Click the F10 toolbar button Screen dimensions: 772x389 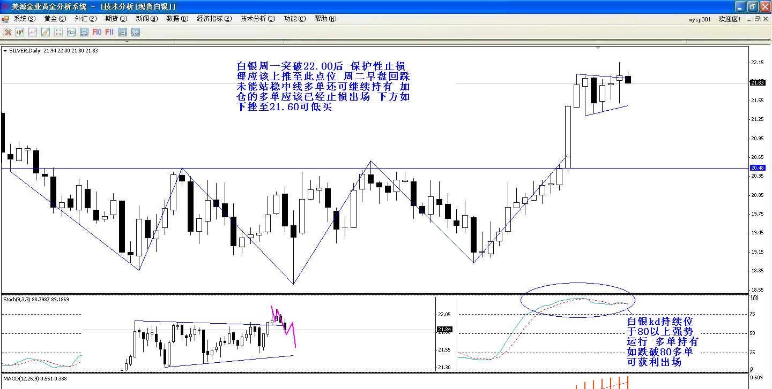point(97,32)
